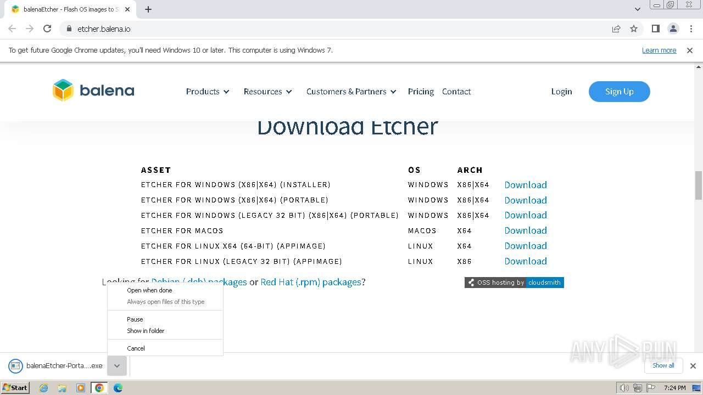The height and width of the screenshot is (395, 703).
Task: Click balenaEtcher-Portable exe download item
Action: (x=55, y=365)
